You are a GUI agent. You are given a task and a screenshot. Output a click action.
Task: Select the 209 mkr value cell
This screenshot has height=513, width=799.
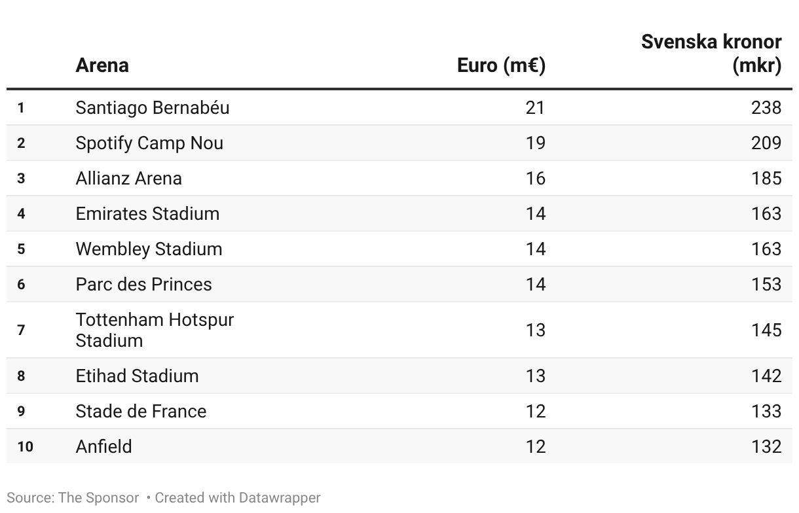[x=766, y=143]
